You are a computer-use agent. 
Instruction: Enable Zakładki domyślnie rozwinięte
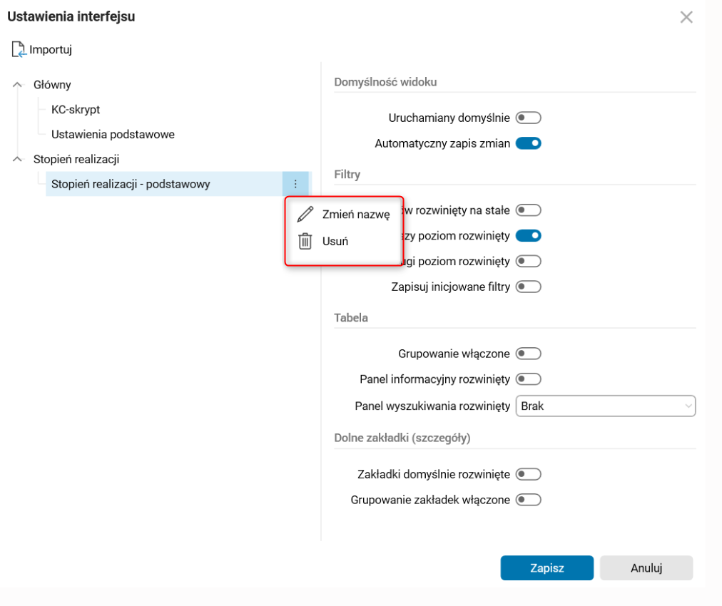529,474
